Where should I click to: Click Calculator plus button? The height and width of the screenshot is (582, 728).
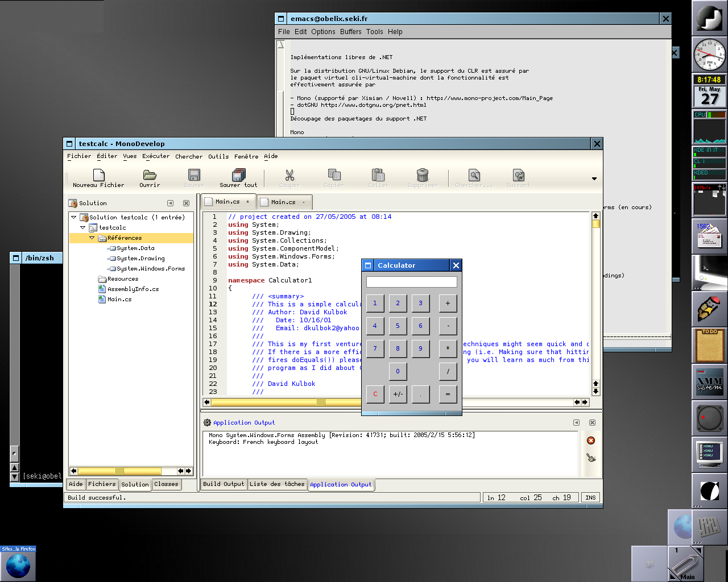click(448, 303)
